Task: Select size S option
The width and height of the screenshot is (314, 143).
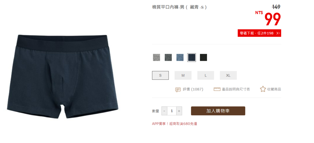Action: [160, 75]
